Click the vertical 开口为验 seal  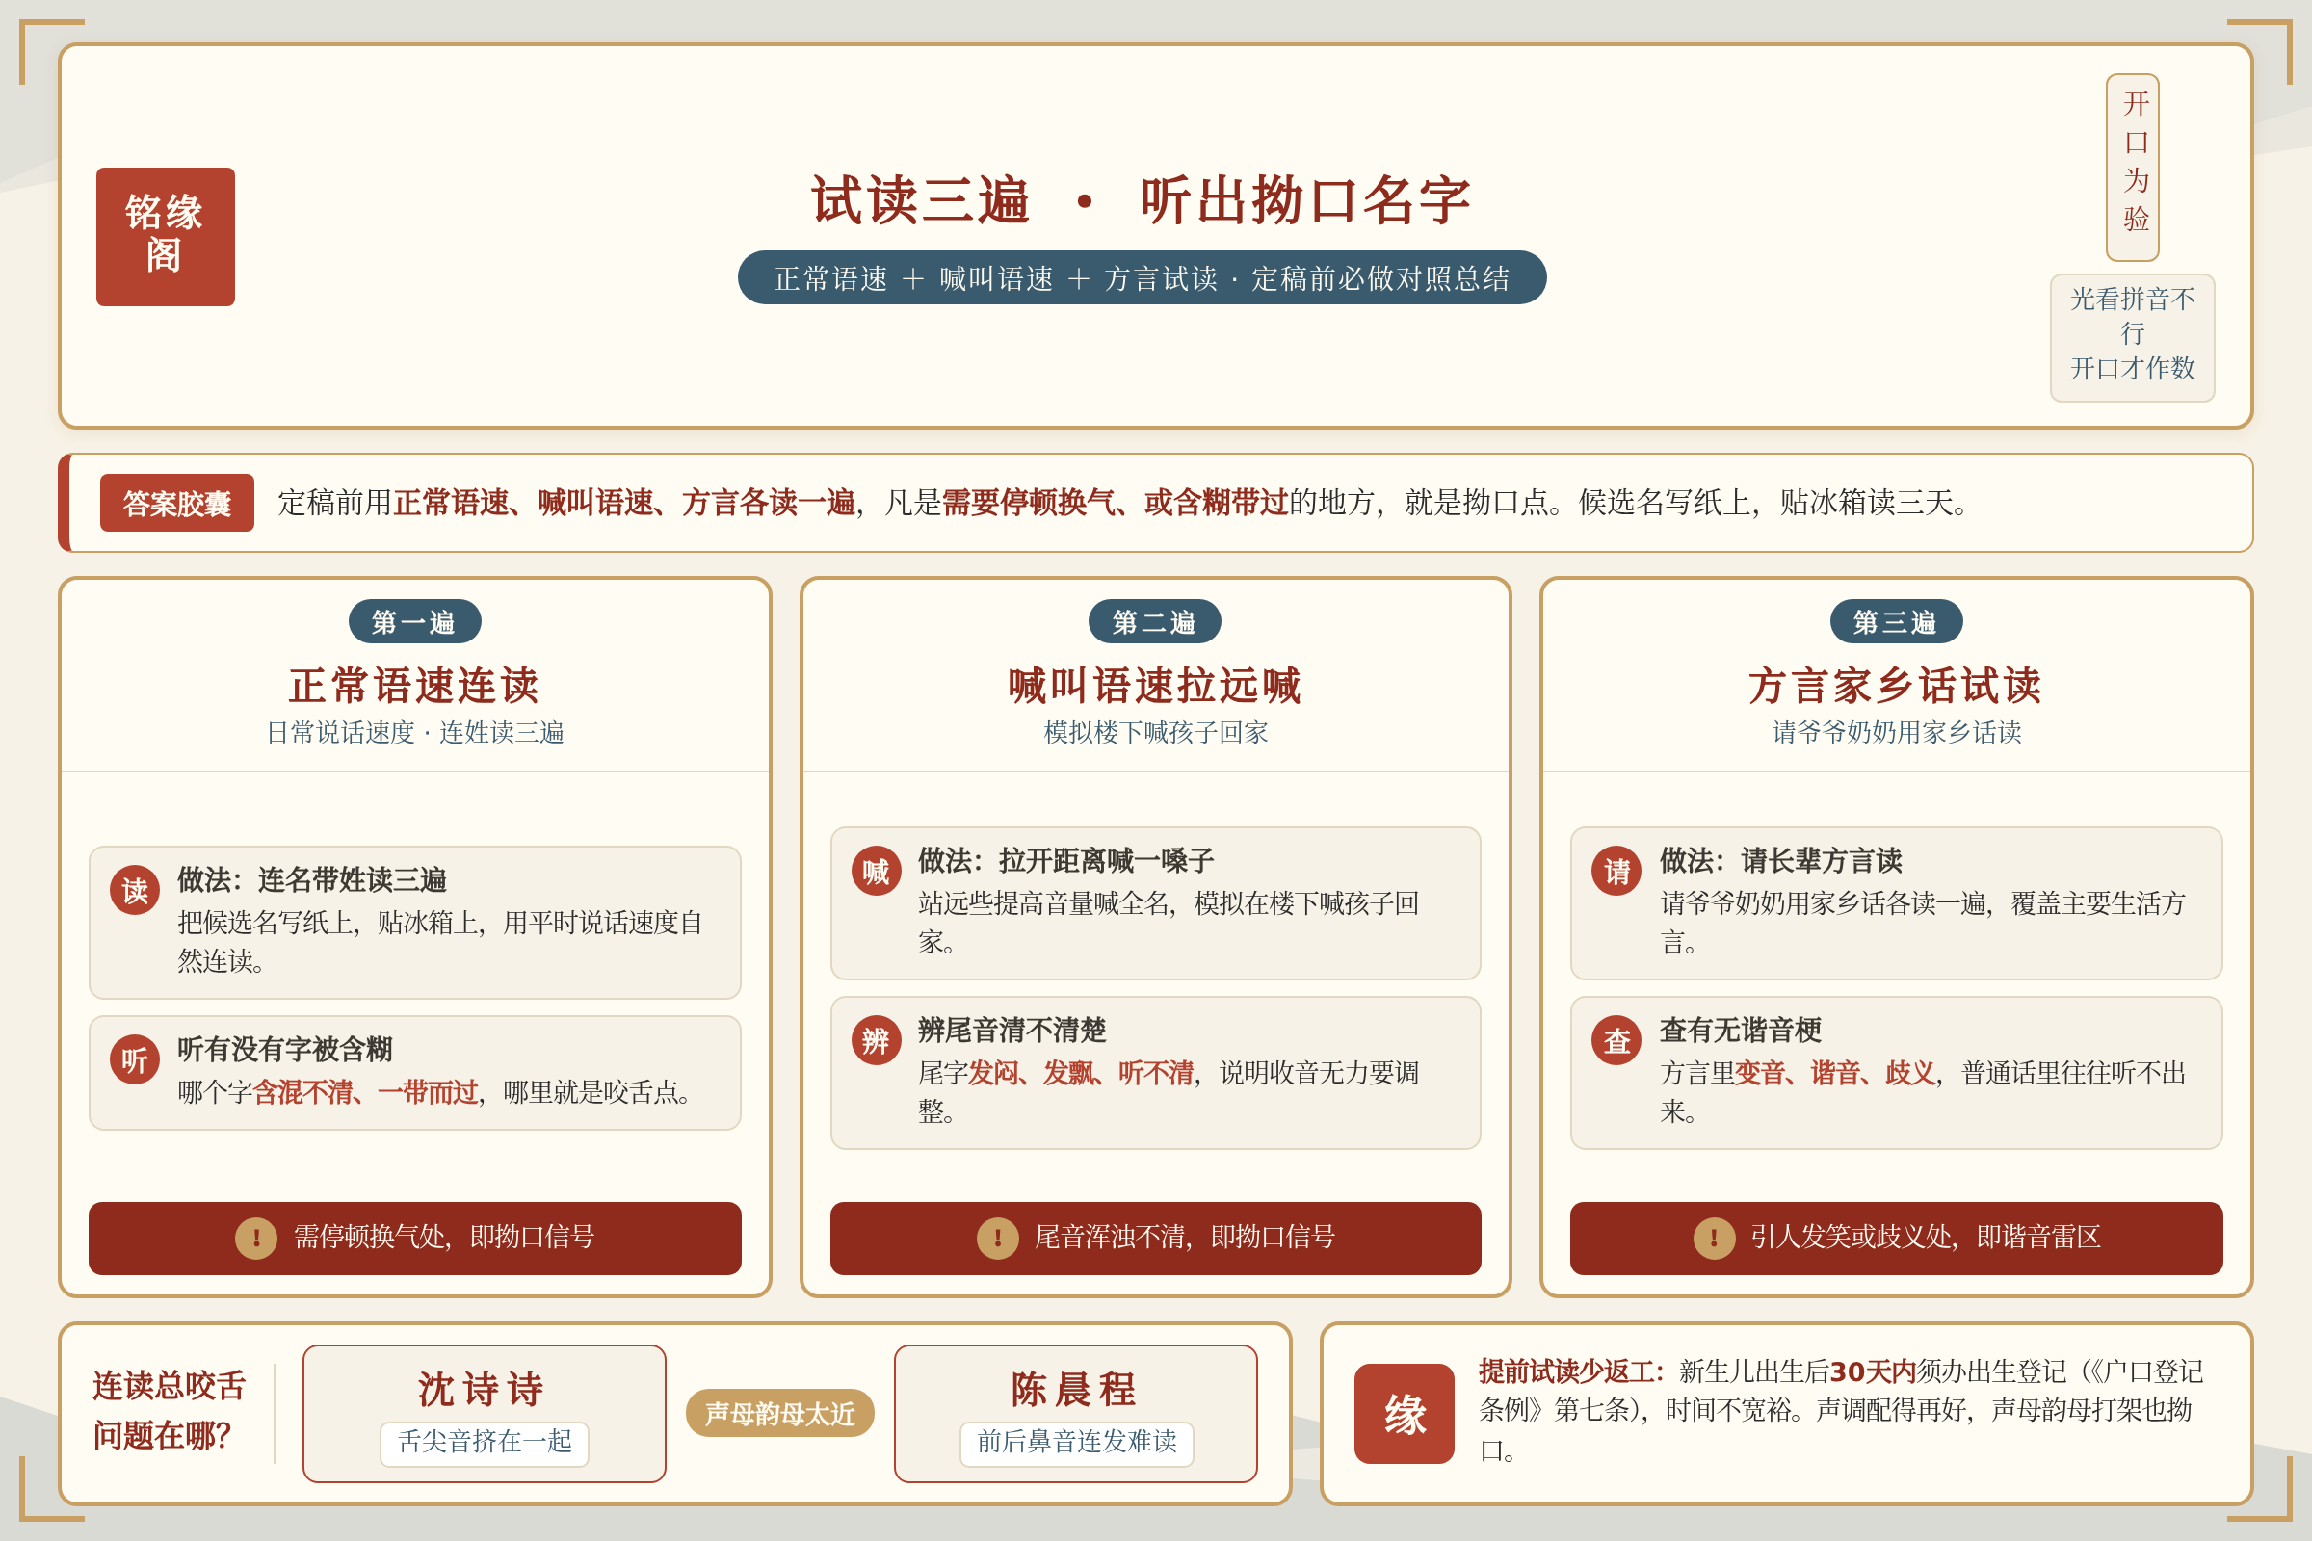tap(2132, 167)
